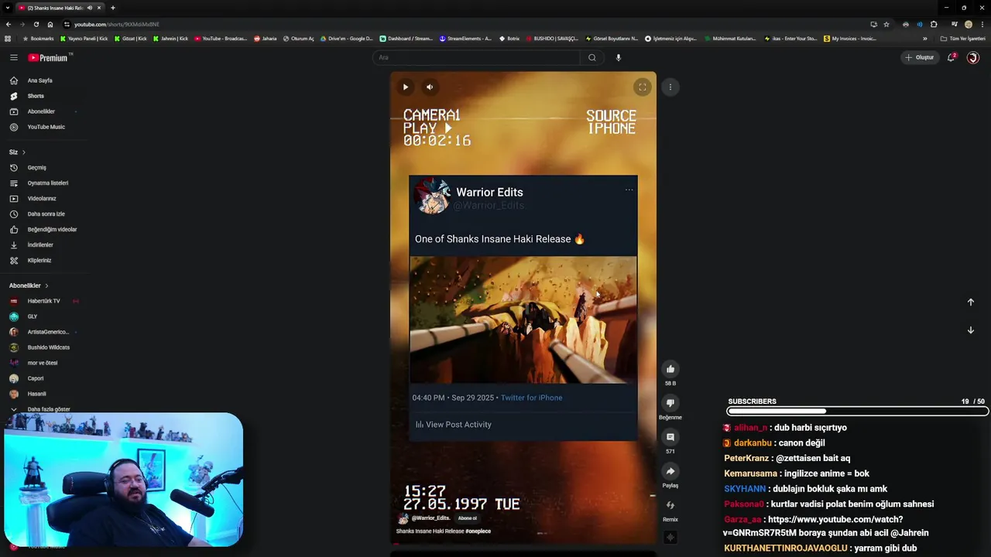Open YouTube notifications bell
This screenshot has height=557, width=991.
[952, 57]
